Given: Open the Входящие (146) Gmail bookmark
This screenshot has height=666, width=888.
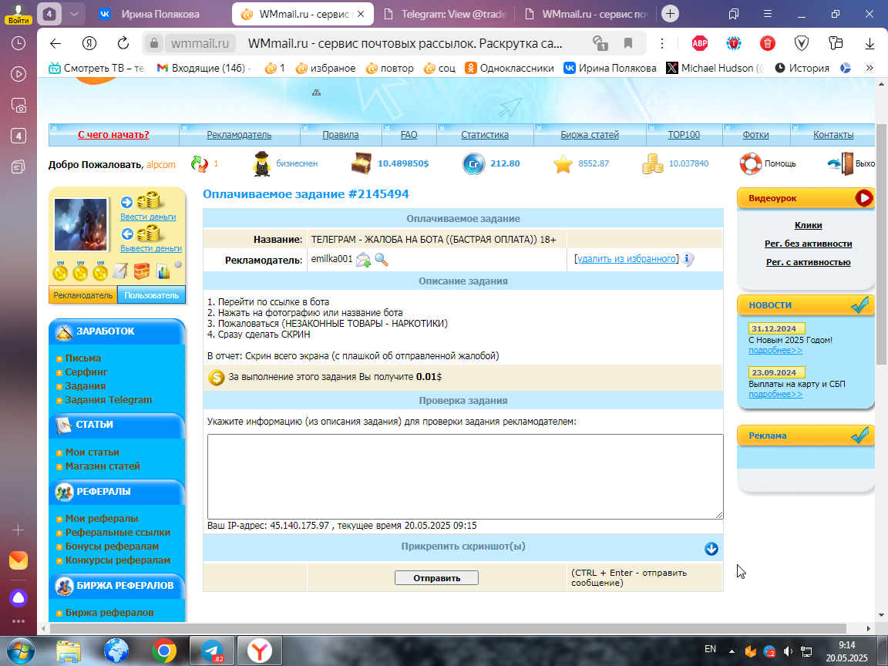Looking at the screenshot, I should click(202, 68).
